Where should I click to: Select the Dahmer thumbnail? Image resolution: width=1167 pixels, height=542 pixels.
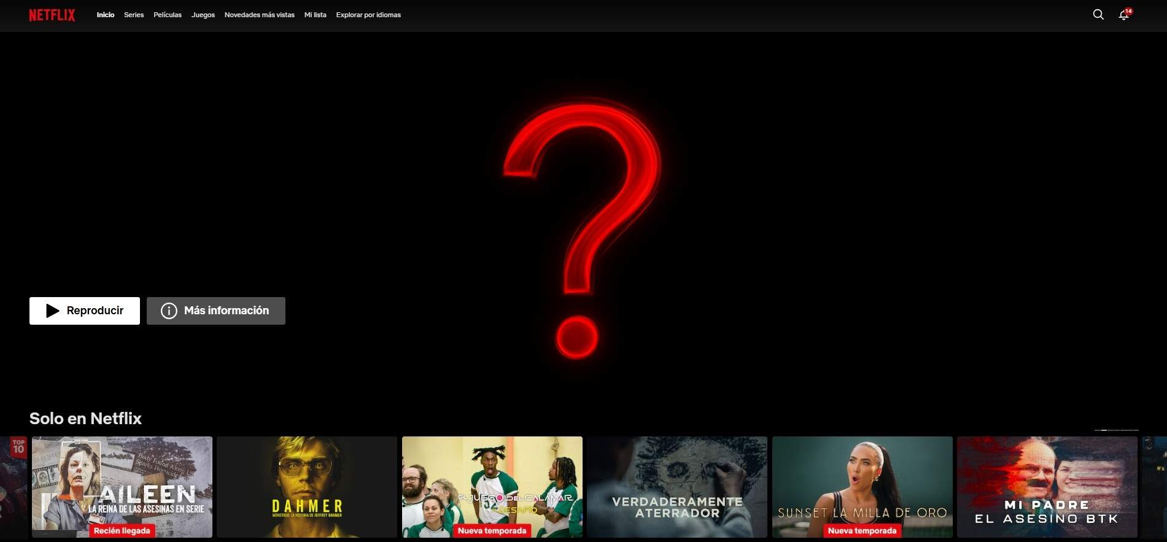pyautogui.click(x=307, y=487)
